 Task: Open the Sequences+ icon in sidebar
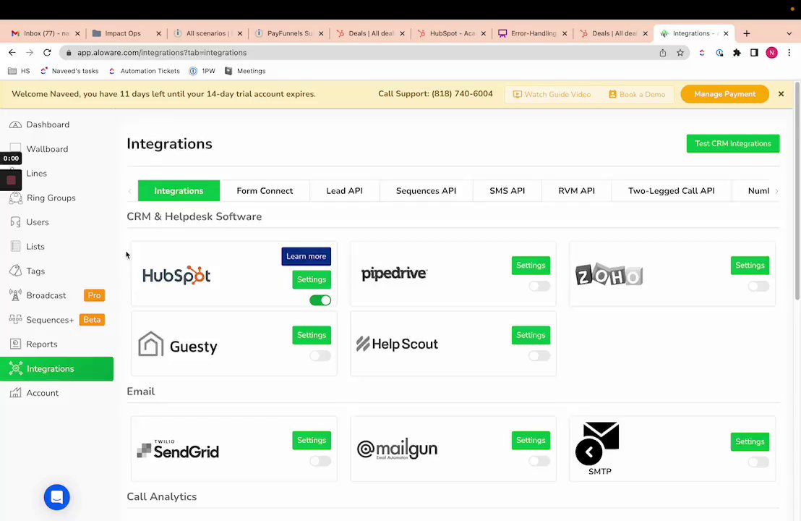(x=15, y=320)
